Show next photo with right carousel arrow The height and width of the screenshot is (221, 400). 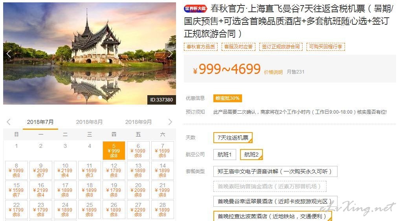pyautogui.click(x=170, y=54)
